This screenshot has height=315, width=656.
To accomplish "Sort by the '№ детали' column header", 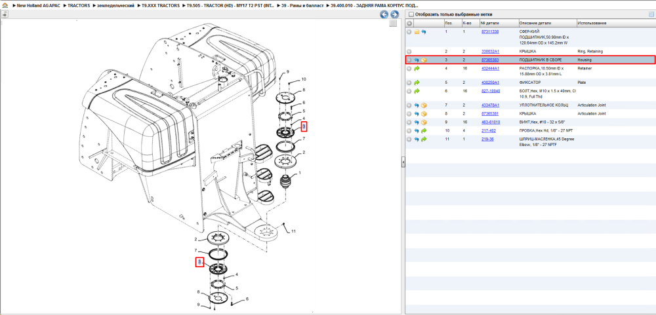I will click(x=499, y=23).
